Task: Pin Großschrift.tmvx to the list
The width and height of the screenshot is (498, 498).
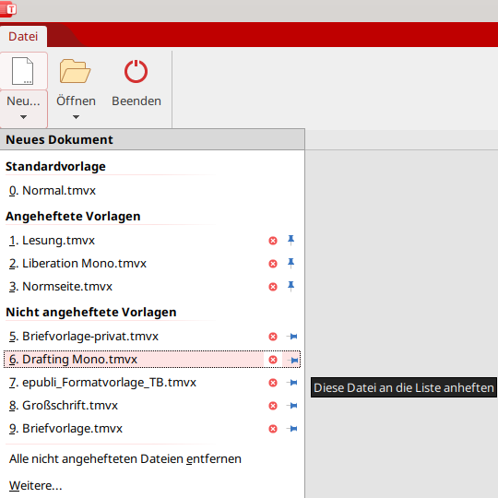Action: 291,406
